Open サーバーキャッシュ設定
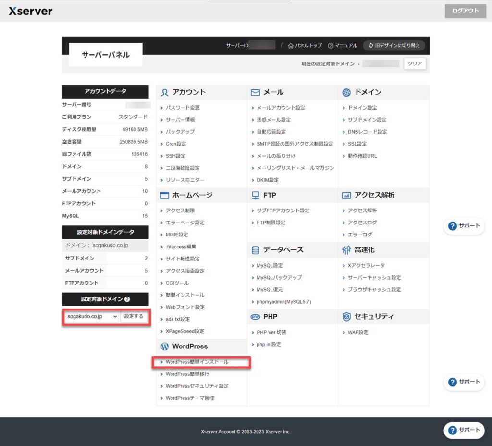 coord(374,278)
